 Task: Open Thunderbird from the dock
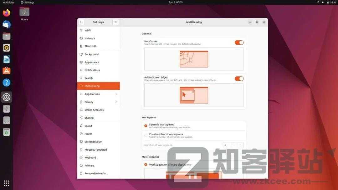pyautogui.click(x=6, y=24)
